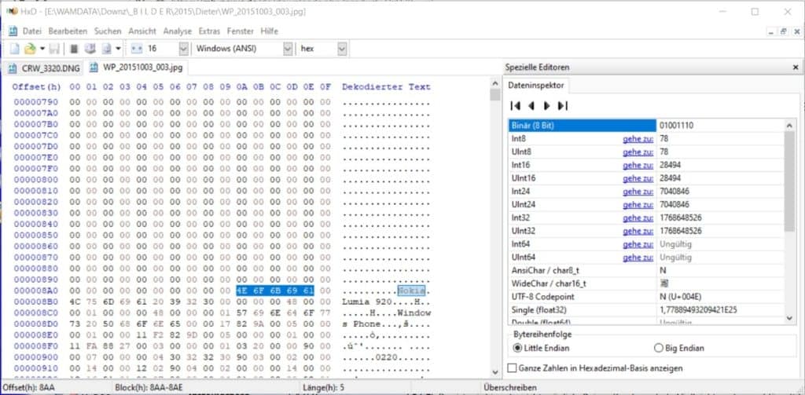Click 'gehe zu:' link for UInt32
This screenshot has width=805, height=395.
click(x=638, y=231)
